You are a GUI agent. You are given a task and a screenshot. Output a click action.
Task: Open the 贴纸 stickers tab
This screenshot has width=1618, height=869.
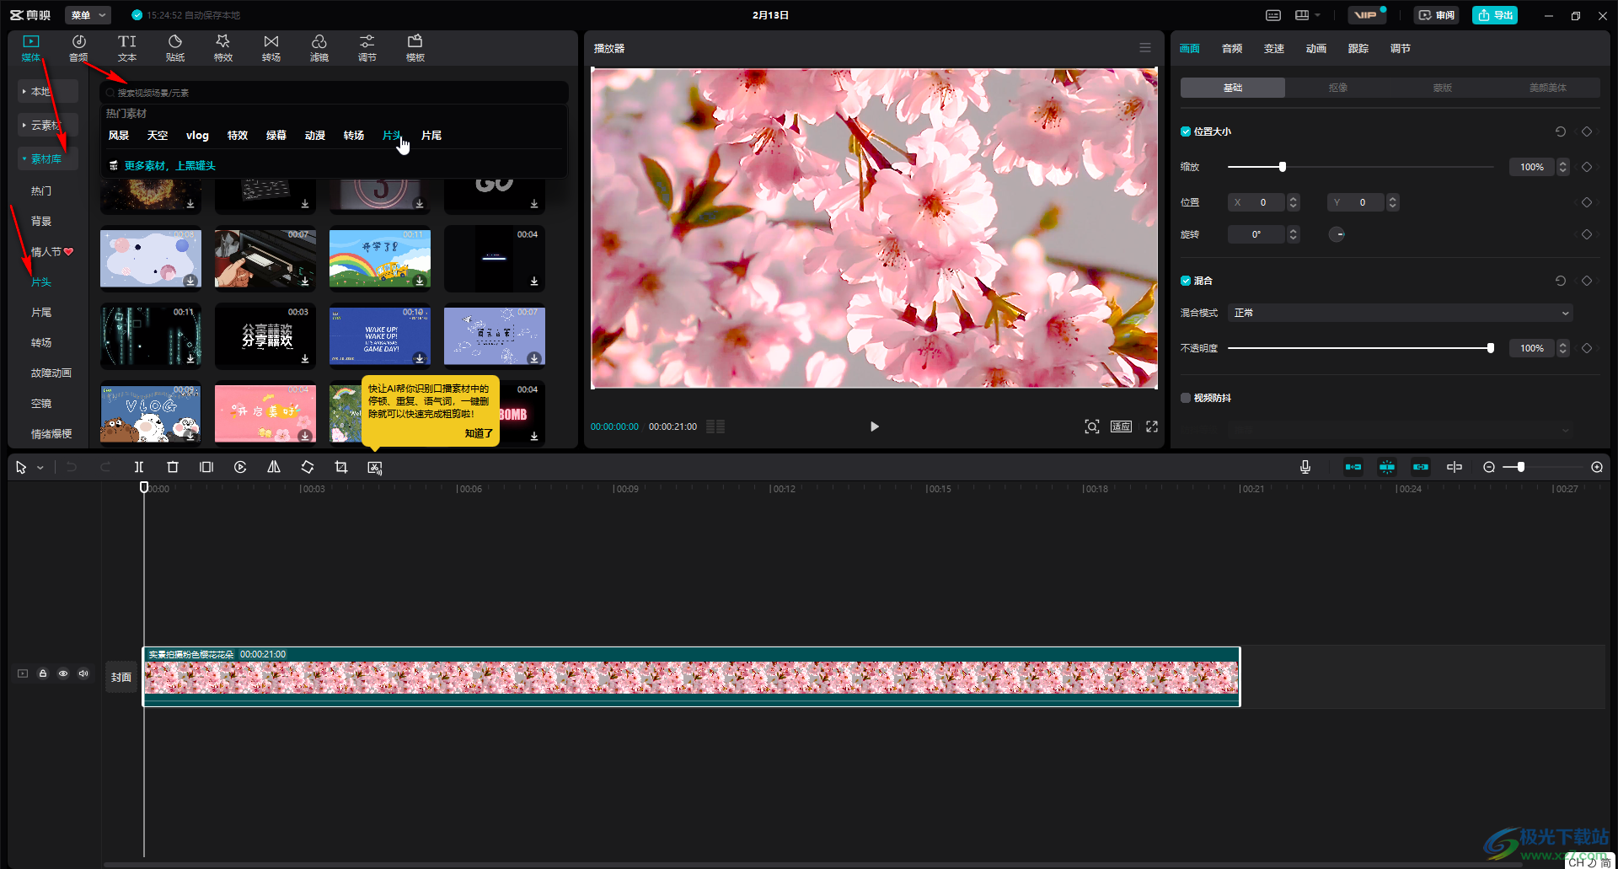[175, 48]
